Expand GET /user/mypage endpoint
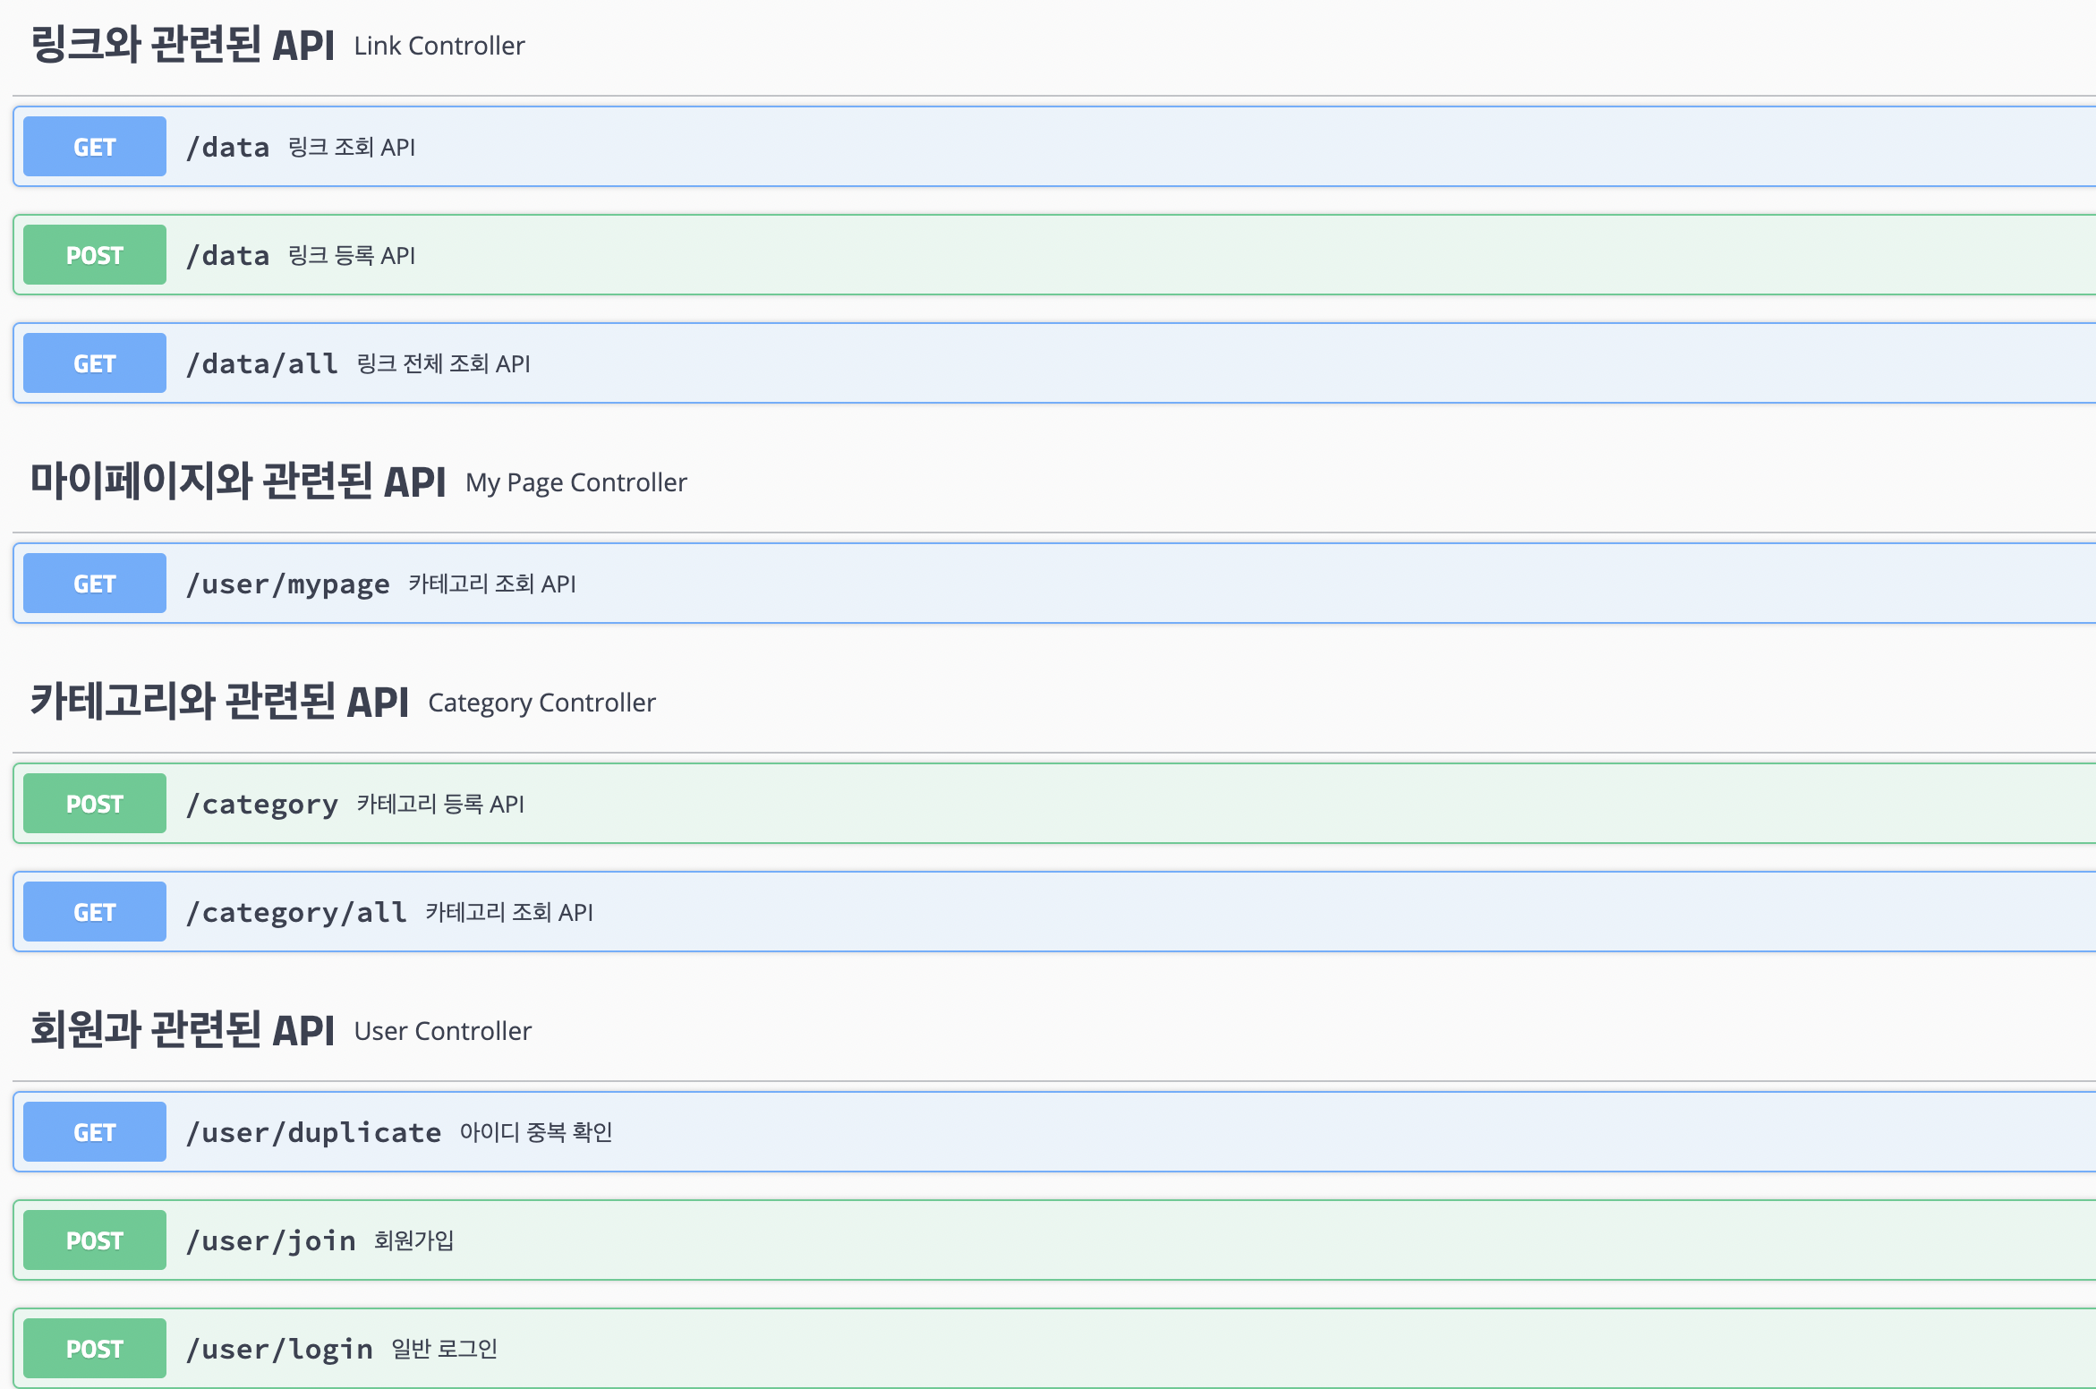Viewport: 2096px width, 1389px height. 1074,584
